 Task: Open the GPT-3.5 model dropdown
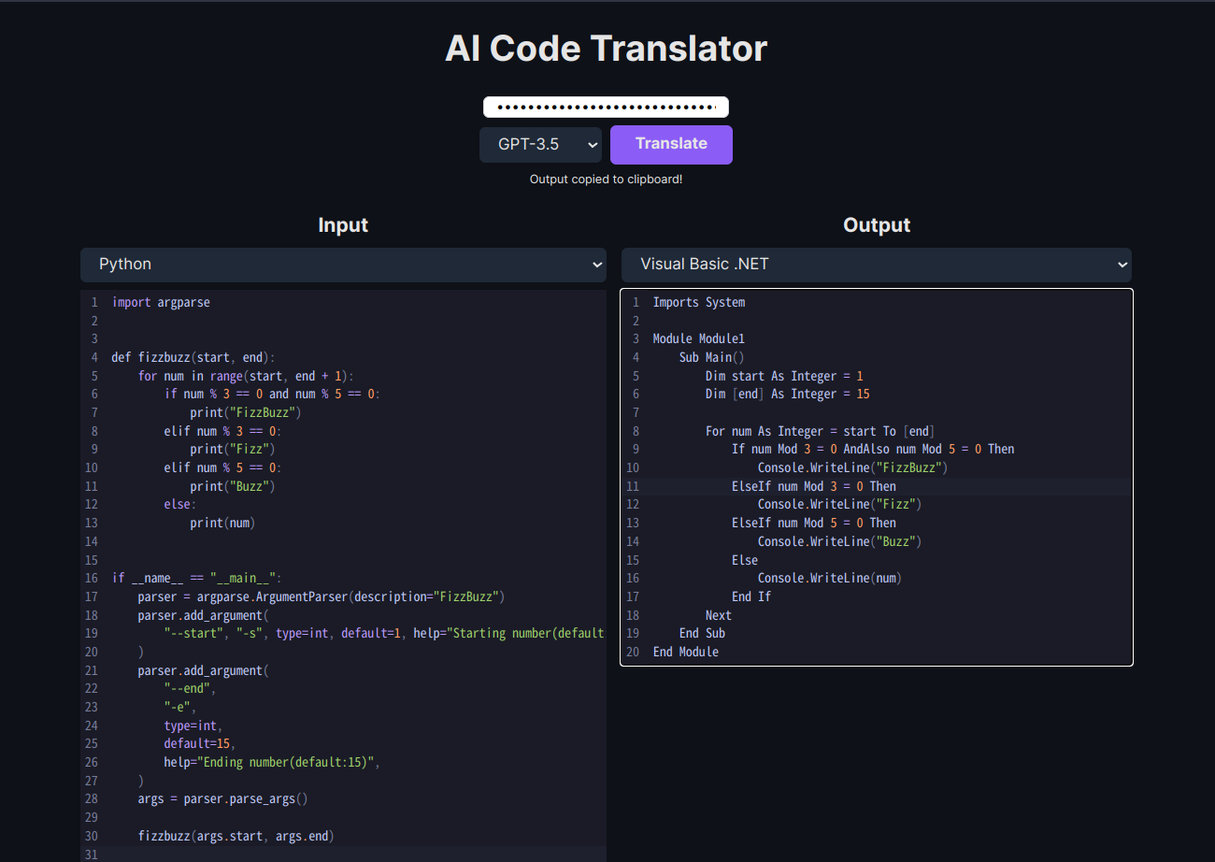(540, 144)
